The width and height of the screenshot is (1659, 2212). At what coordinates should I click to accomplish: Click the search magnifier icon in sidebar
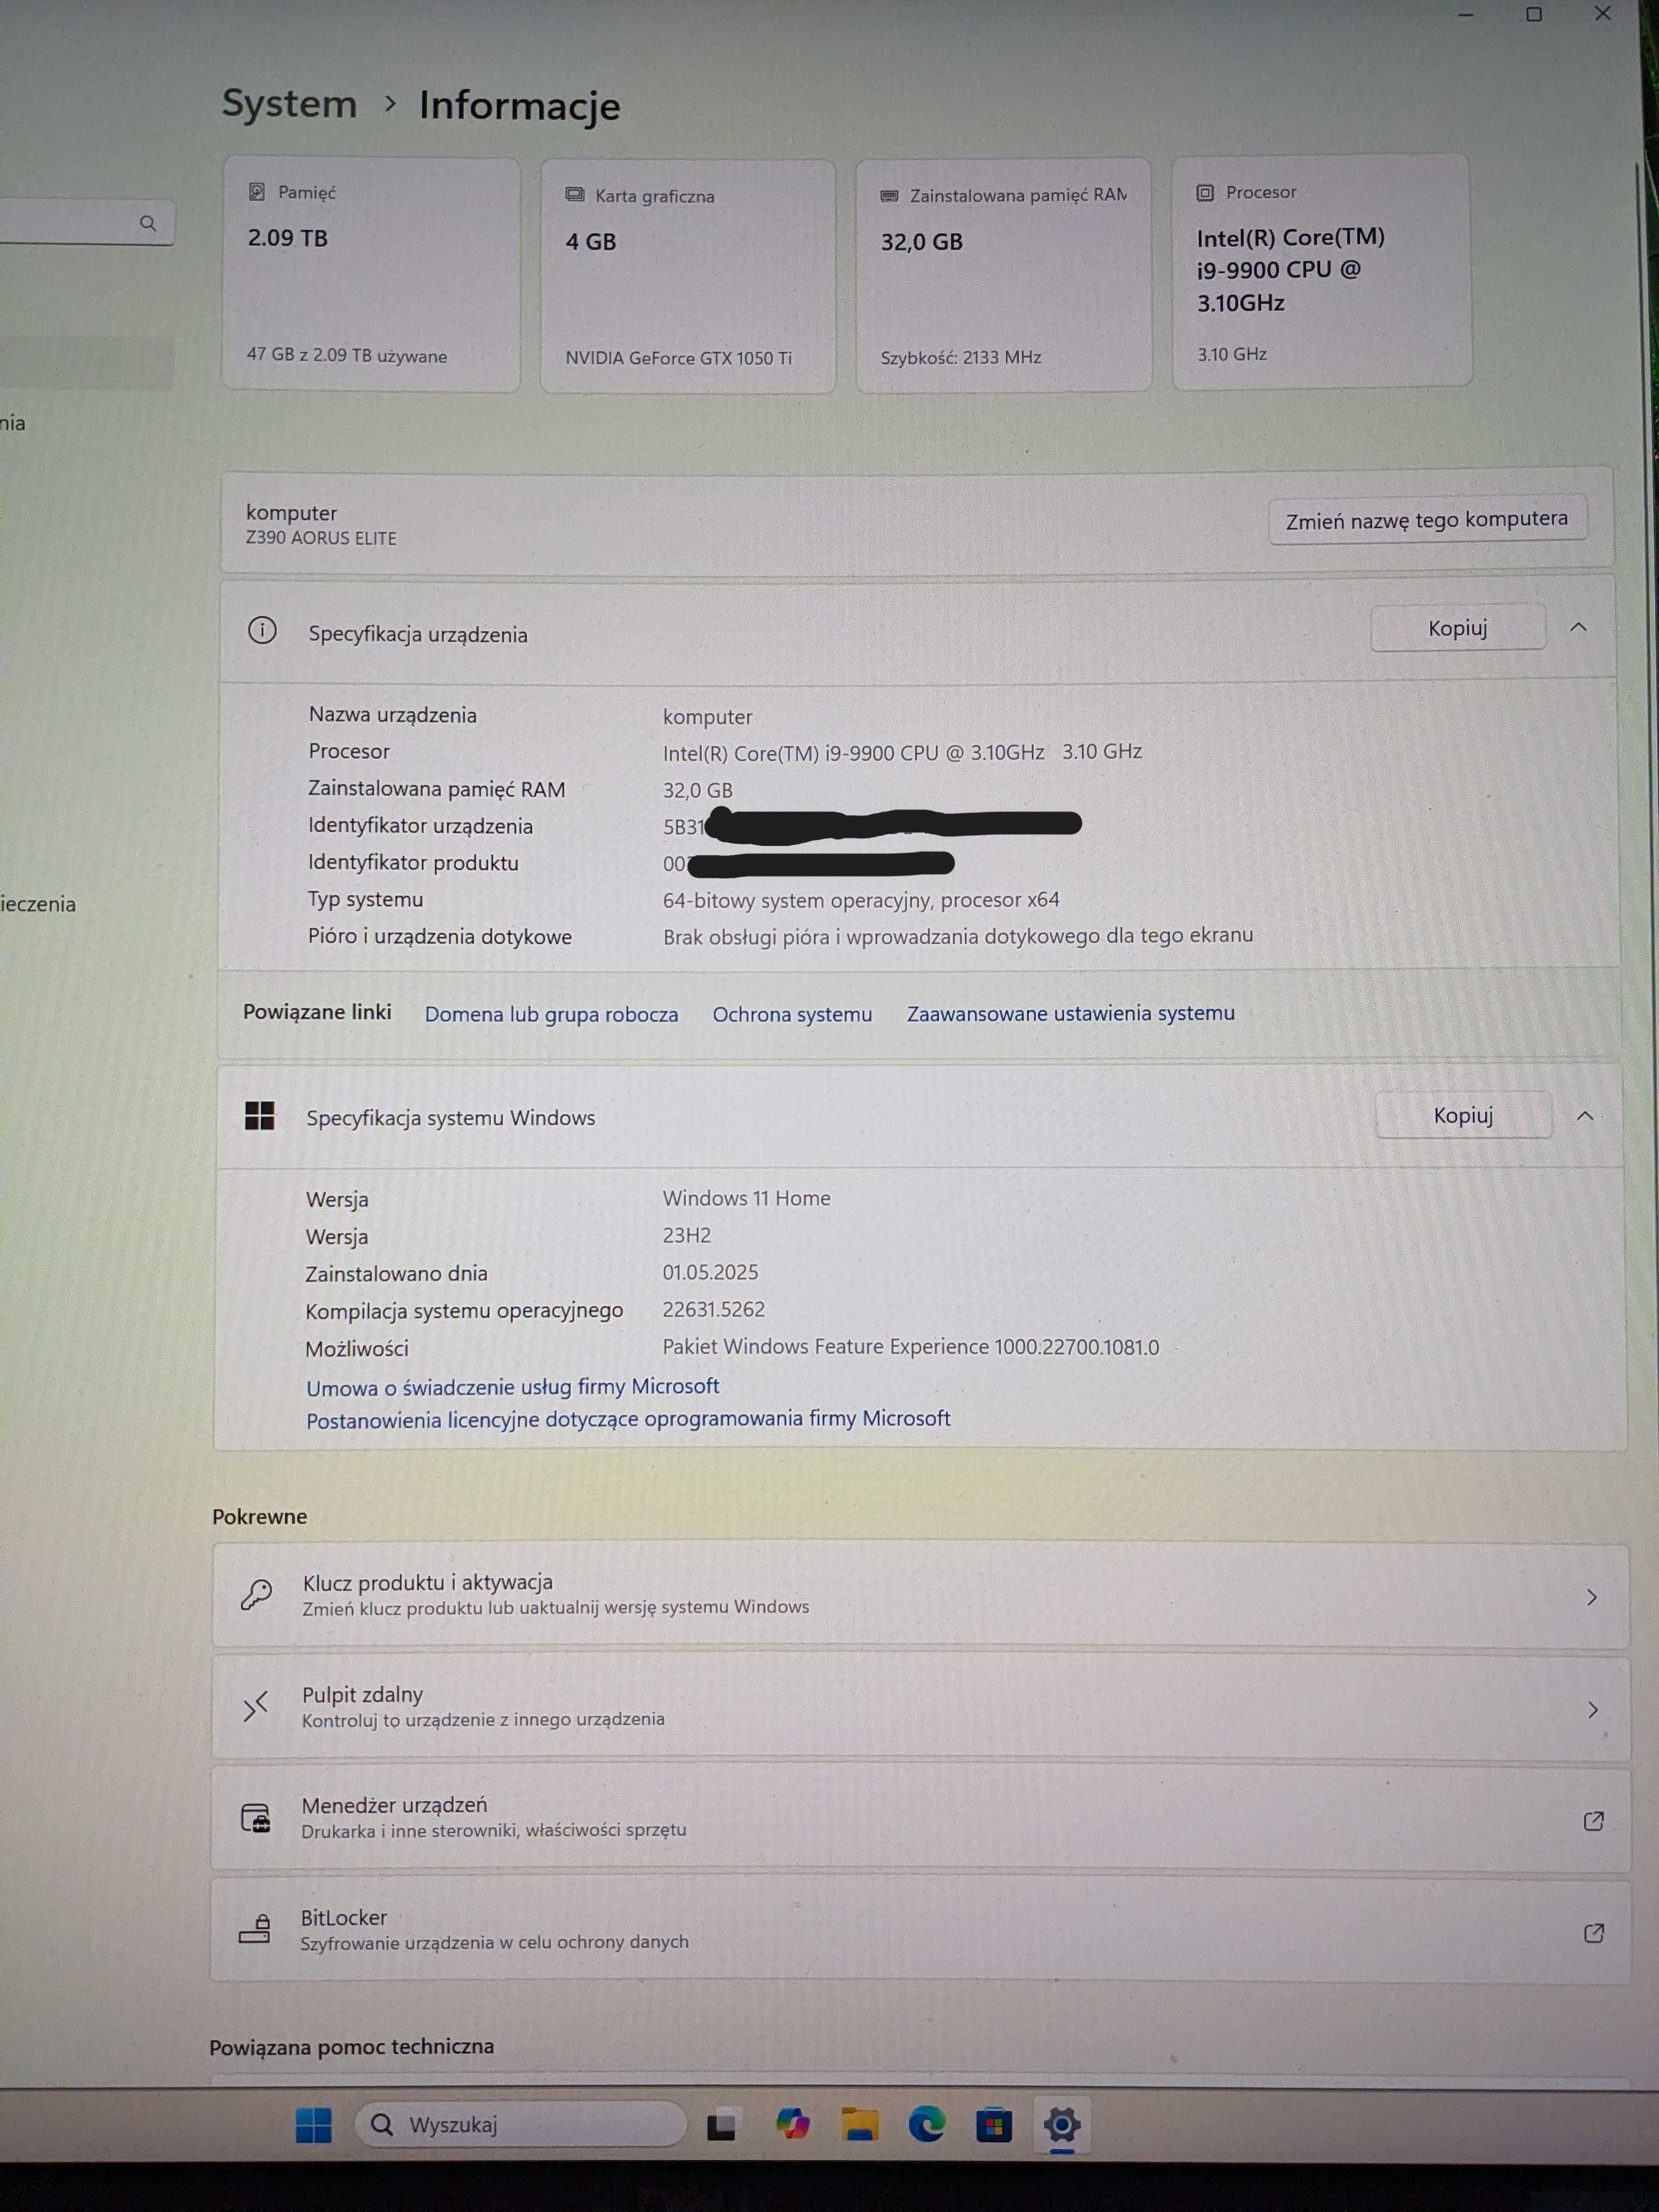148,223
